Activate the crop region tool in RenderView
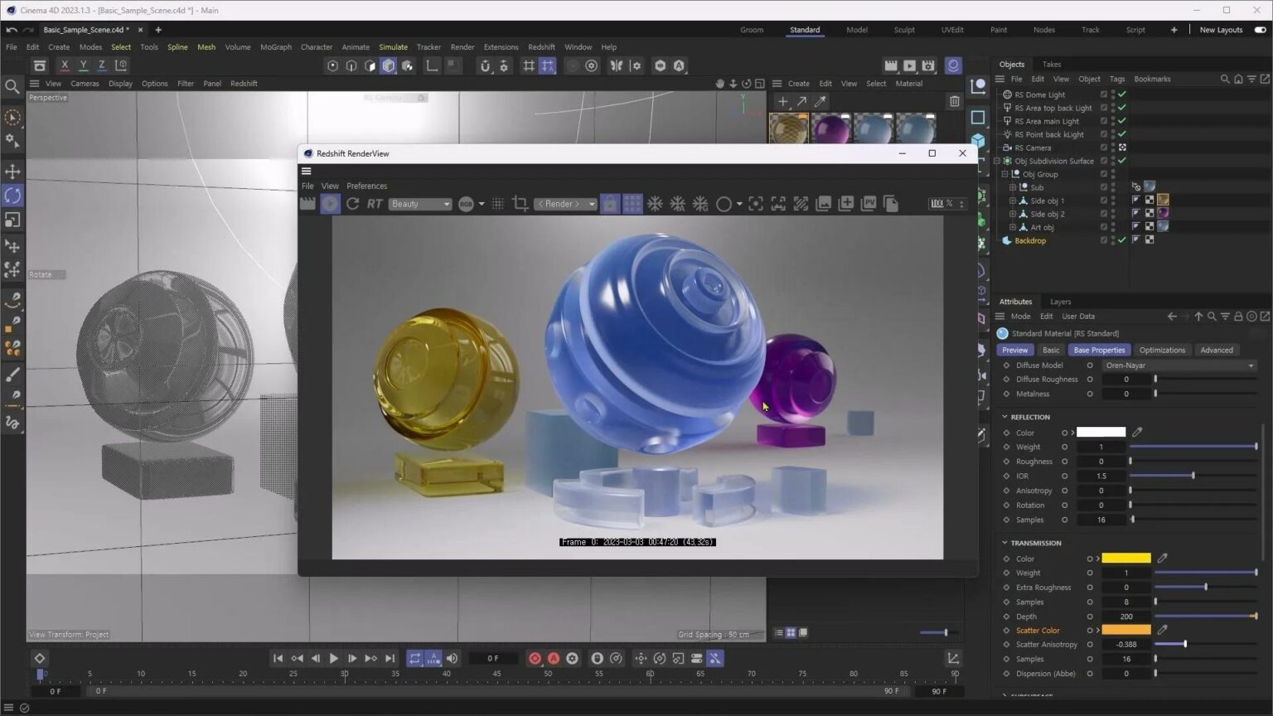The image size is (1273, 716). click(520, 203)
